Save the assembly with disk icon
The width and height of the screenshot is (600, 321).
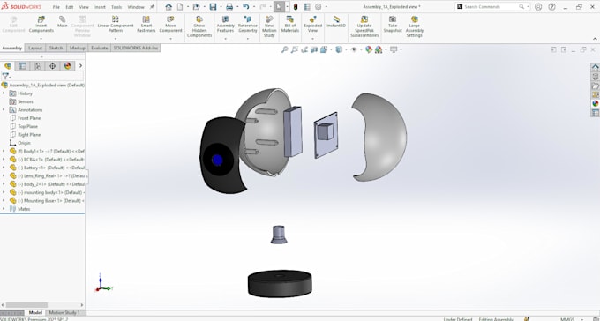213,6
